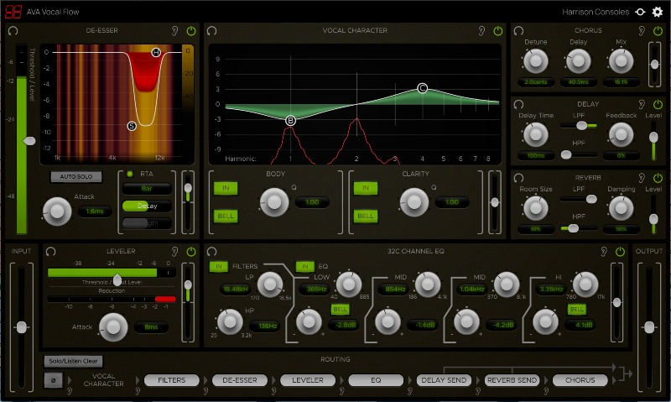Toggle the Reverb section power icon
Viewport: 671px width, 402px height.
656,178
